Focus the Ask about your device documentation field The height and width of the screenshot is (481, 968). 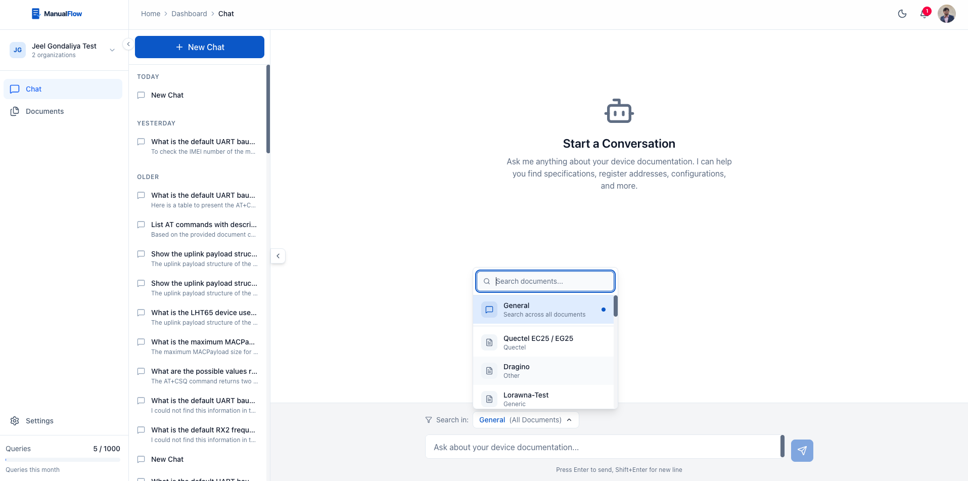click(602, 447)
